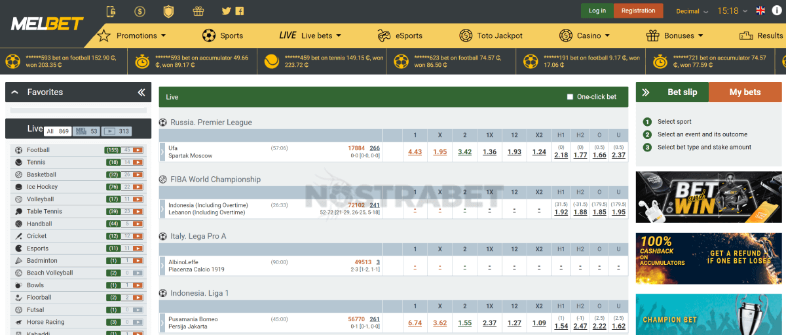Open Melbet Twitter page icon
This screenshot has height=335, width=786.
227,11
